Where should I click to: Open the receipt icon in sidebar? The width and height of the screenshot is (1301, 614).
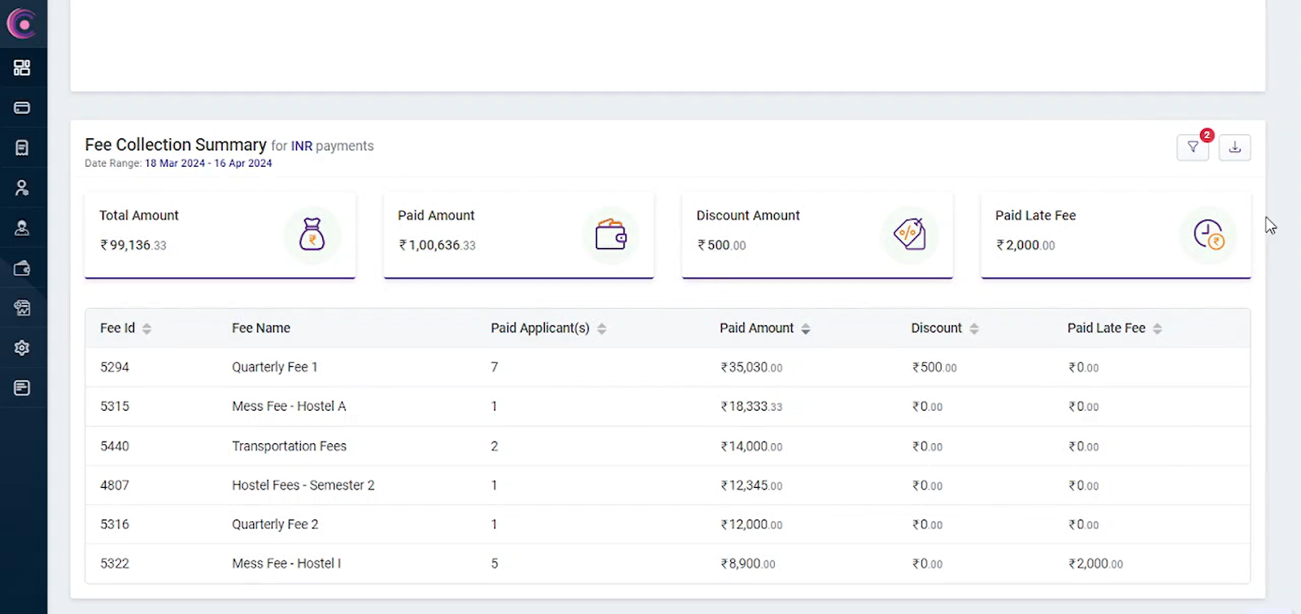click(22, 147)
